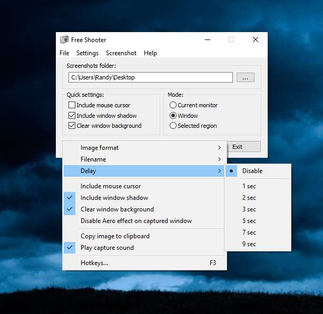Uncheck the Include window shadow checkbox
This screenshot has width=323, height=314.
click(x=72, y=115)
